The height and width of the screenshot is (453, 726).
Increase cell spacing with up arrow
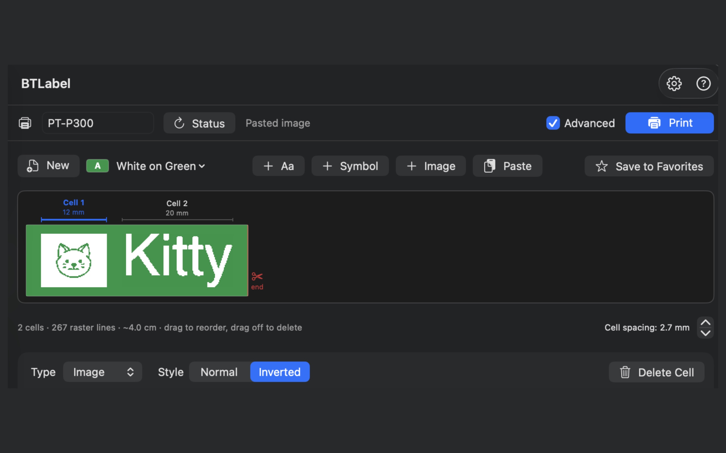coord(705,322)
